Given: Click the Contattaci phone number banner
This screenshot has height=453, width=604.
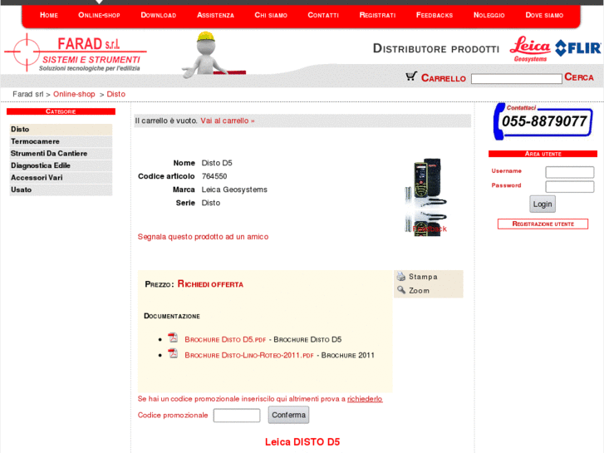Looking at the screenshot, I should 543,121.
